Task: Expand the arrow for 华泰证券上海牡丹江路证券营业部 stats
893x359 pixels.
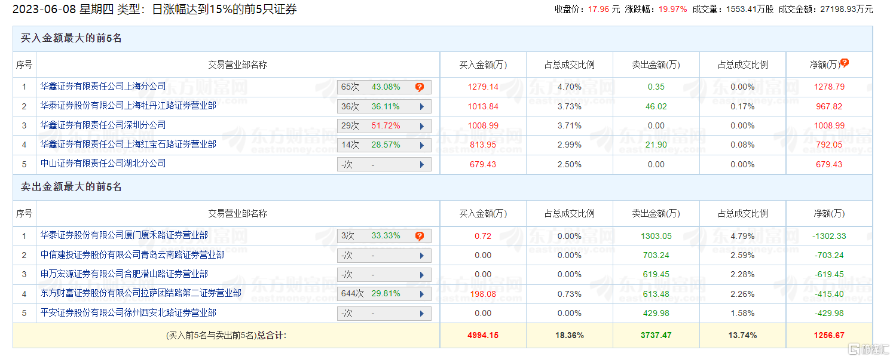Action: 422,107
